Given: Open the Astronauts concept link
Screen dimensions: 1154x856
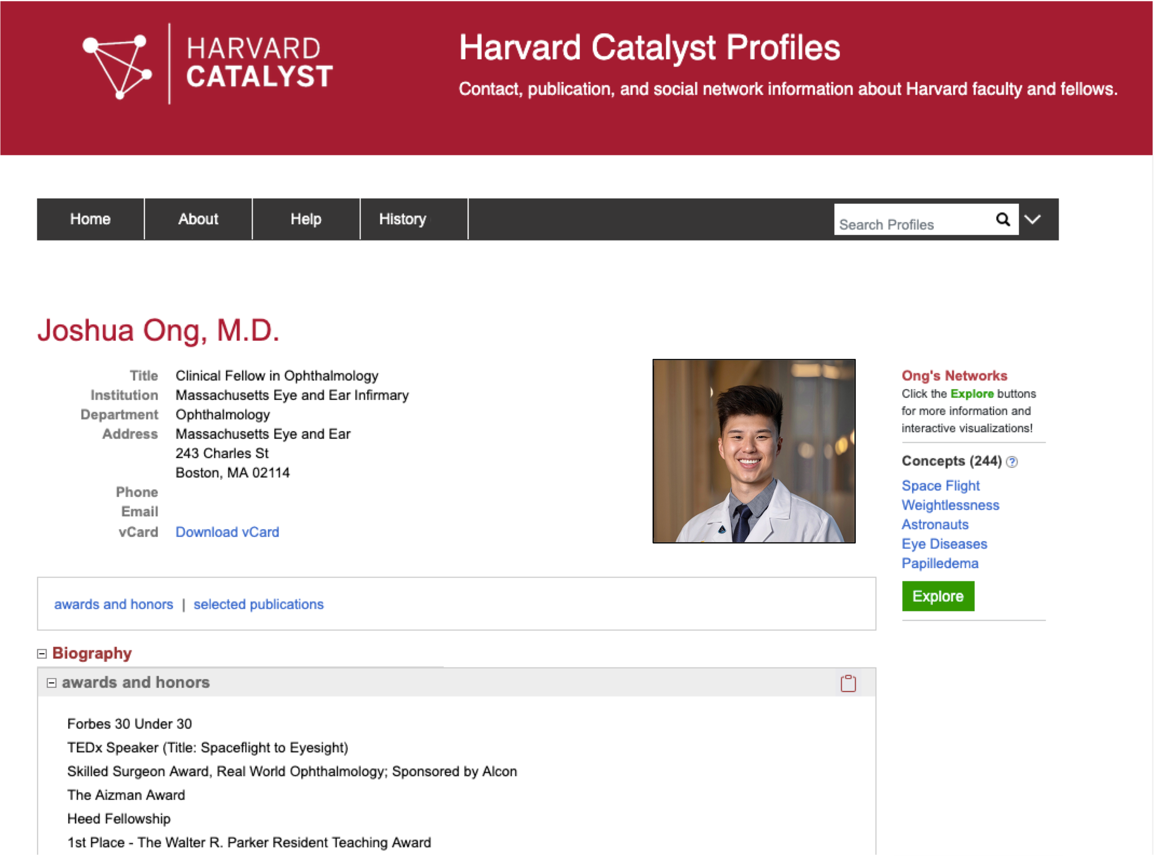Looking at the screenshot, I should [935, 525].
